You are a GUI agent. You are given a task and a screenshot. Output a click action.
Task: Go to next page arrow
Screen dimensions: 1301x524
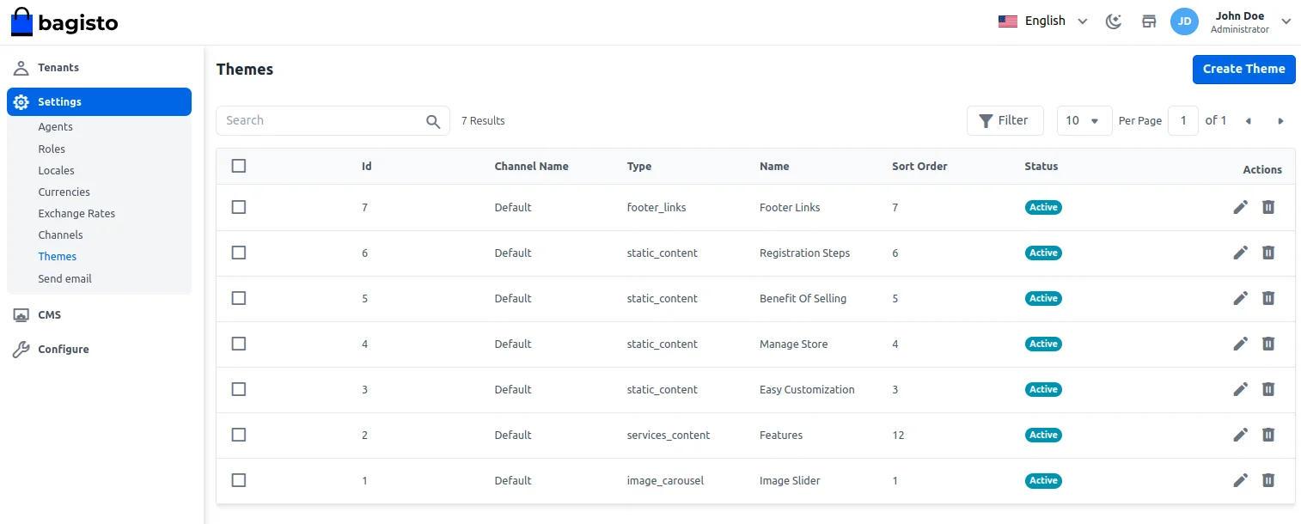pyautogui.click(x=1280, y=121)
